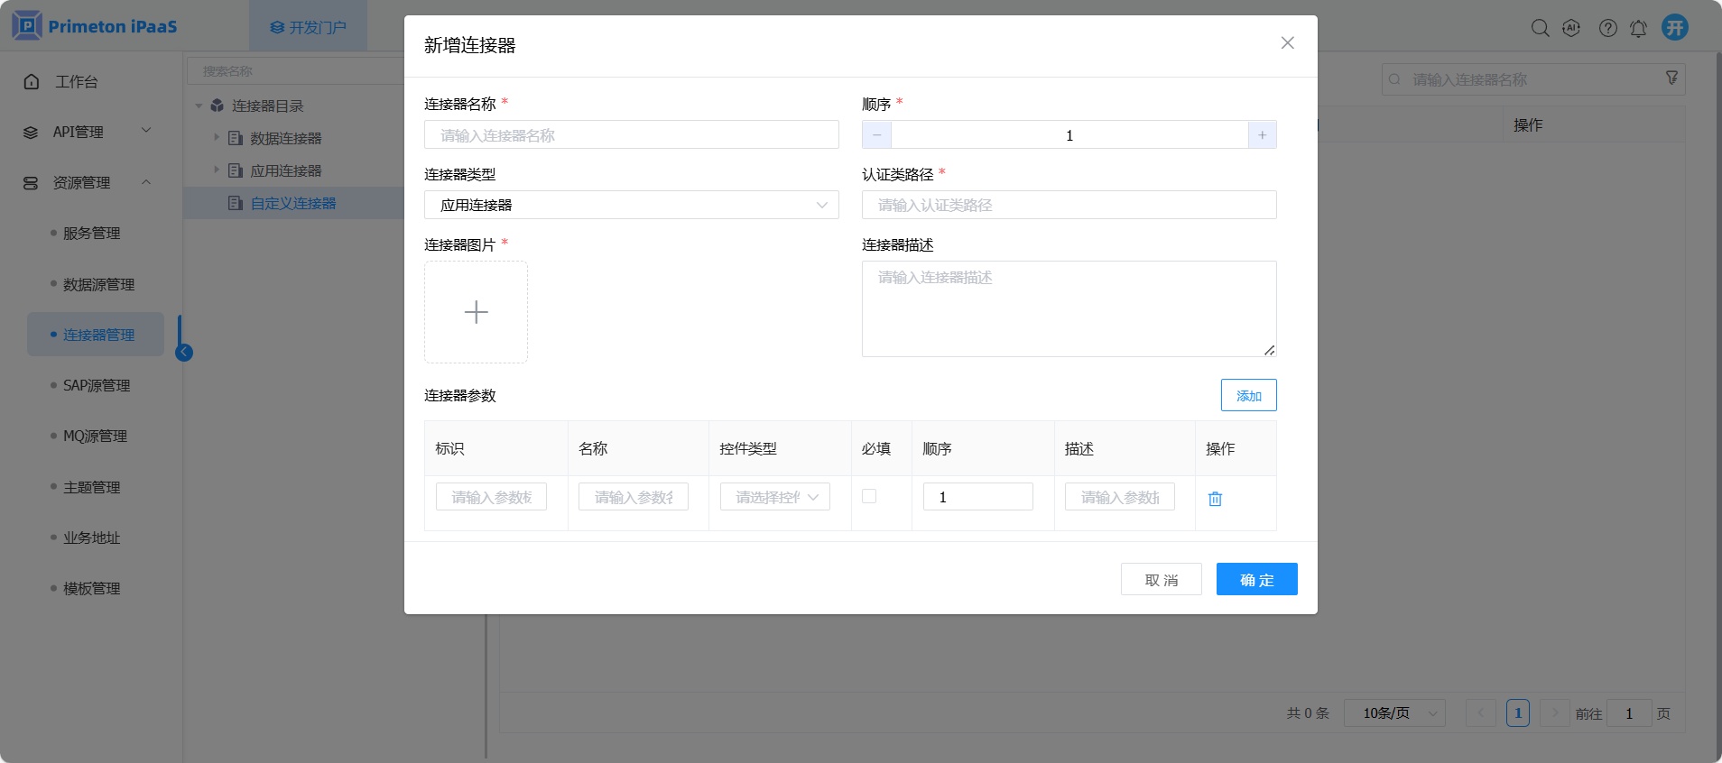
Task: Check the 必填 checkbox in parameter row
Action: tap(869, 496)
